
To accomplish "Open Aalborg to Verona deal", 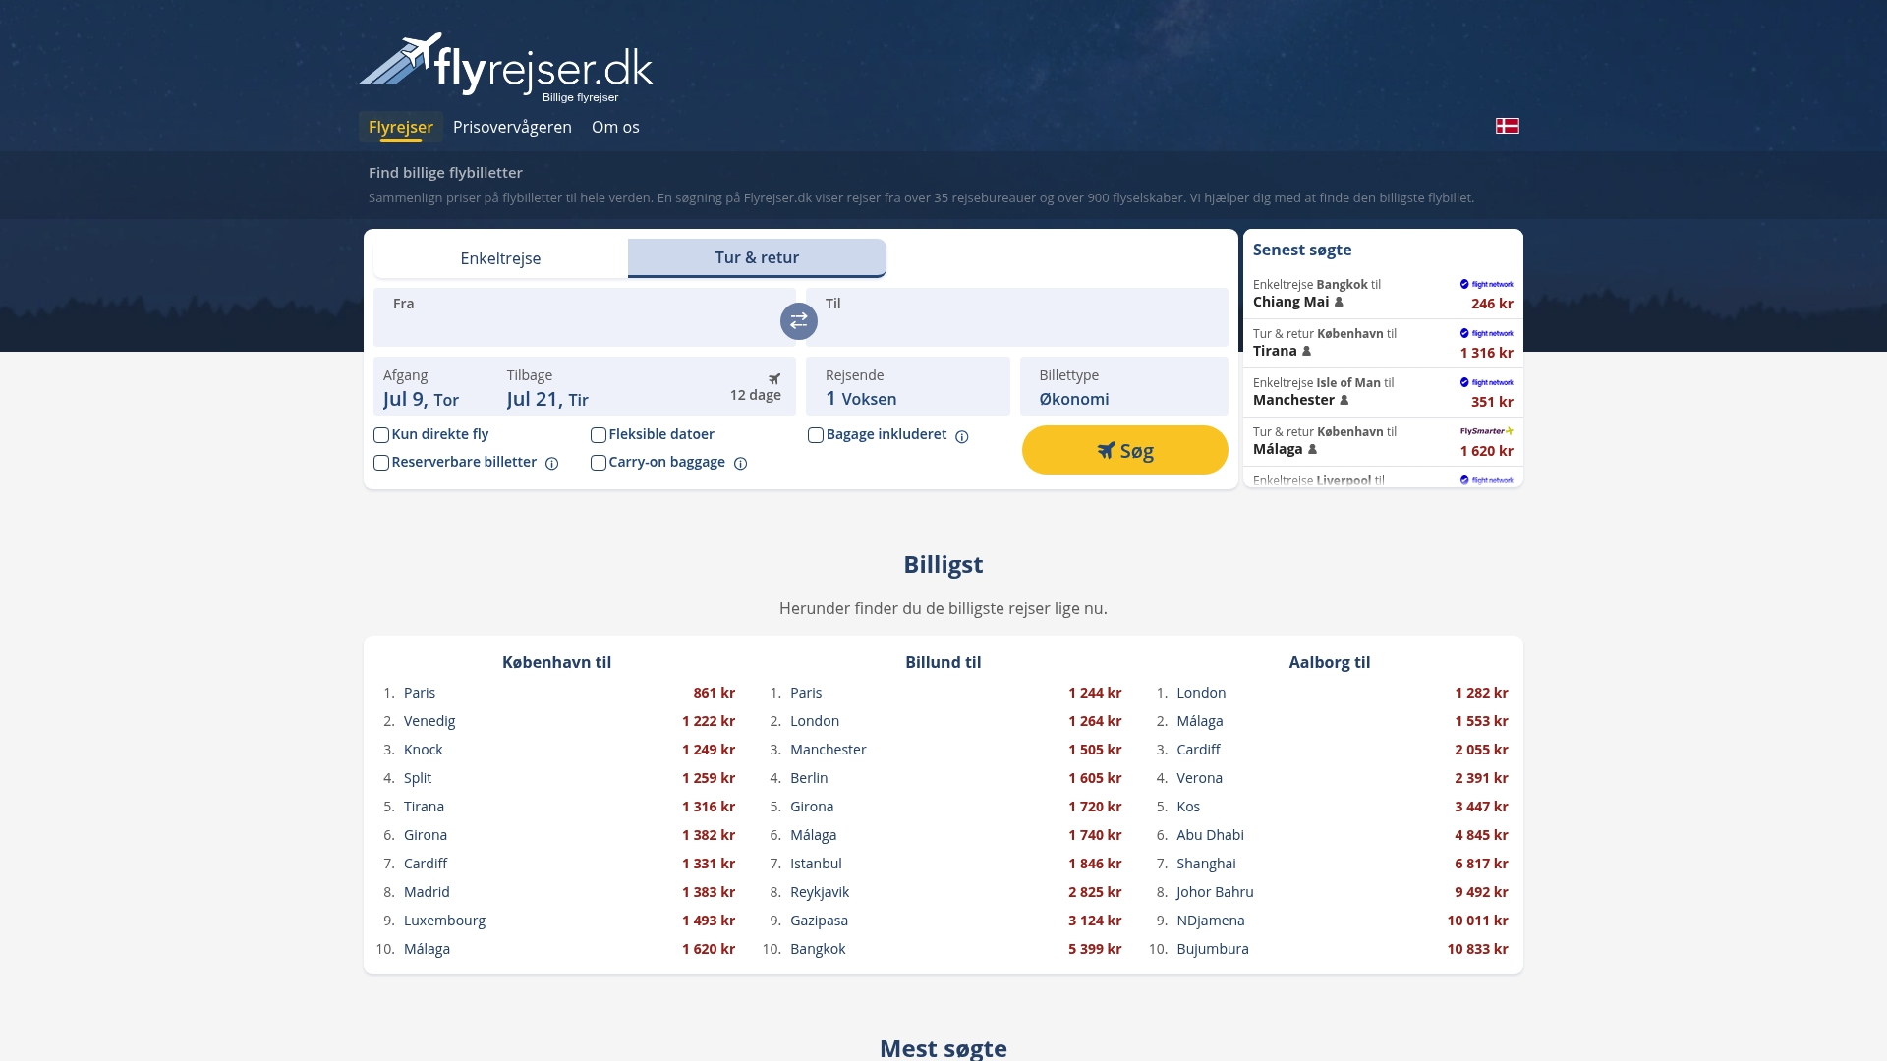I will 1330,778.
